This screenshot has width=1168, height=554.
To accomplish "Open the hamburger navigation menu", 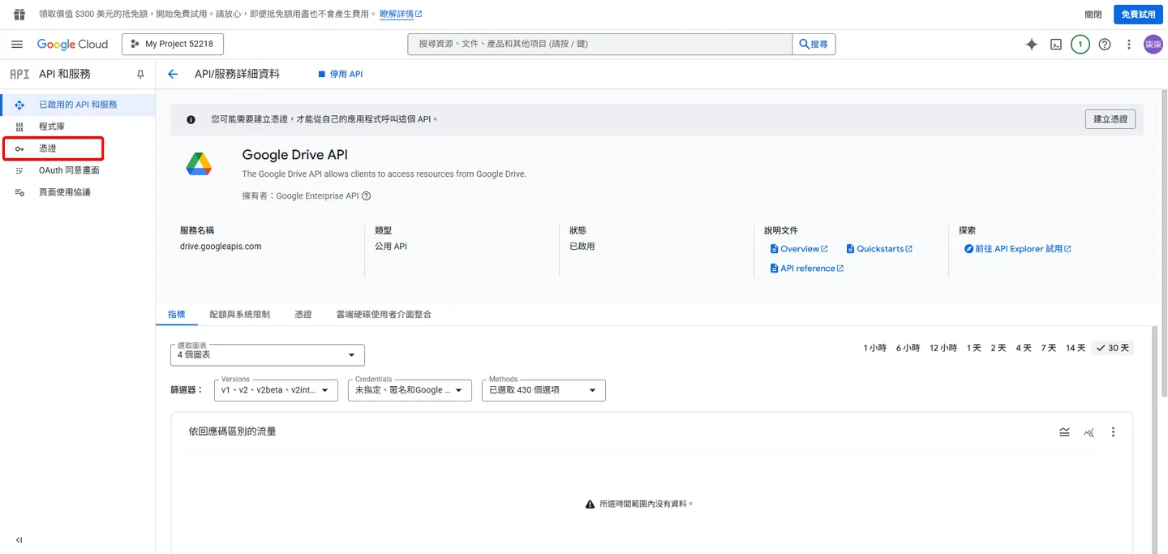I will pos(17,45).
